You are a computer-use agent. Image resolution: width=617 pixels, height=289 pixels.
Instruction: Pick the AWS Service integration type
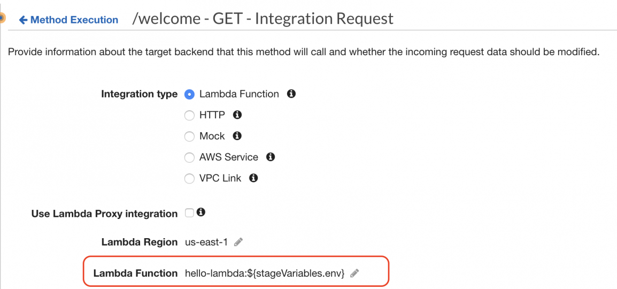coord(189,157)
